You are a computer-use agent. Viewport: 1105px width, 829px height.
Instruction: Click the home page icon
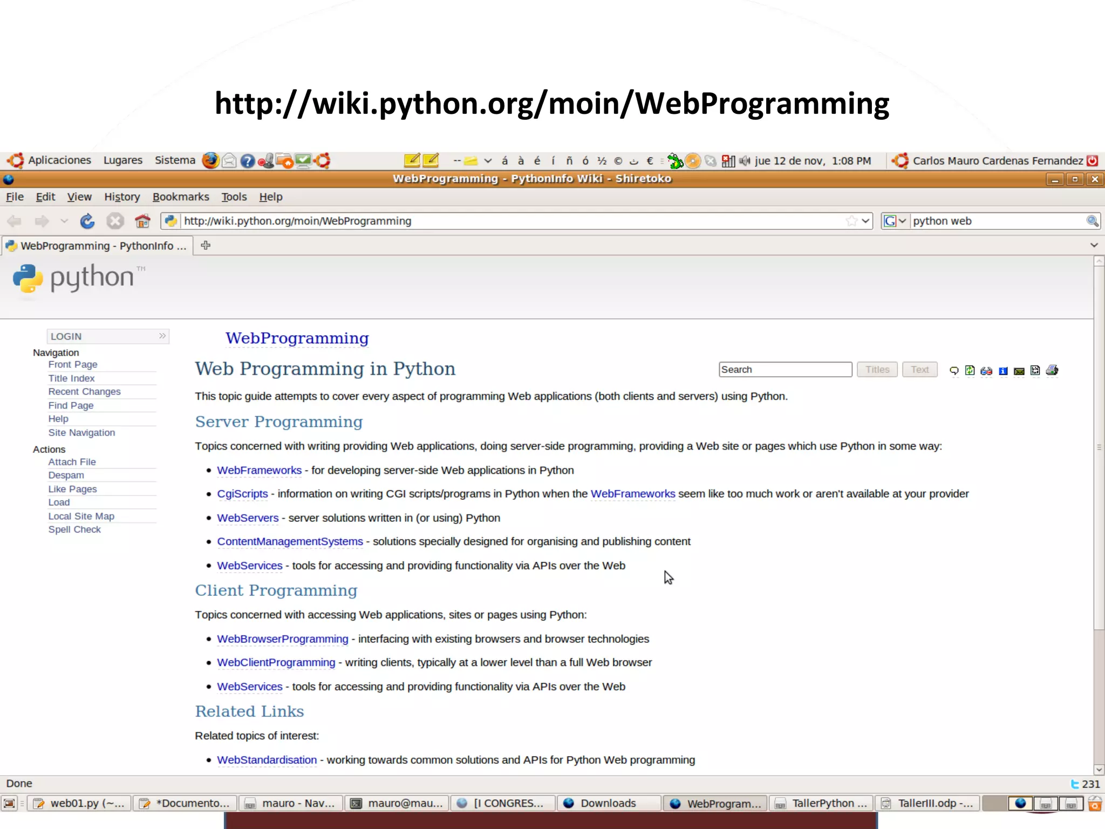(142, 221)
